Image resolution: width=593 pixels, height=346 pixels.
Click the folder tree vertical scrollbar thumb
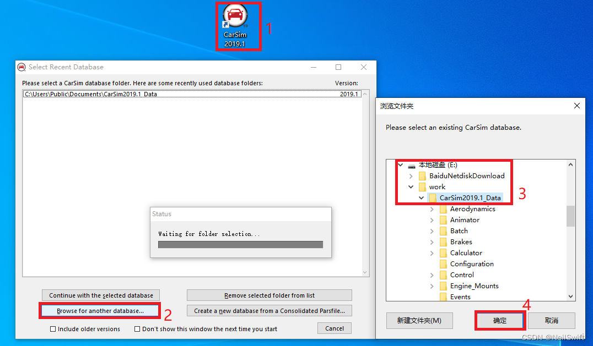pyautogui.click(x=570, y=216)
